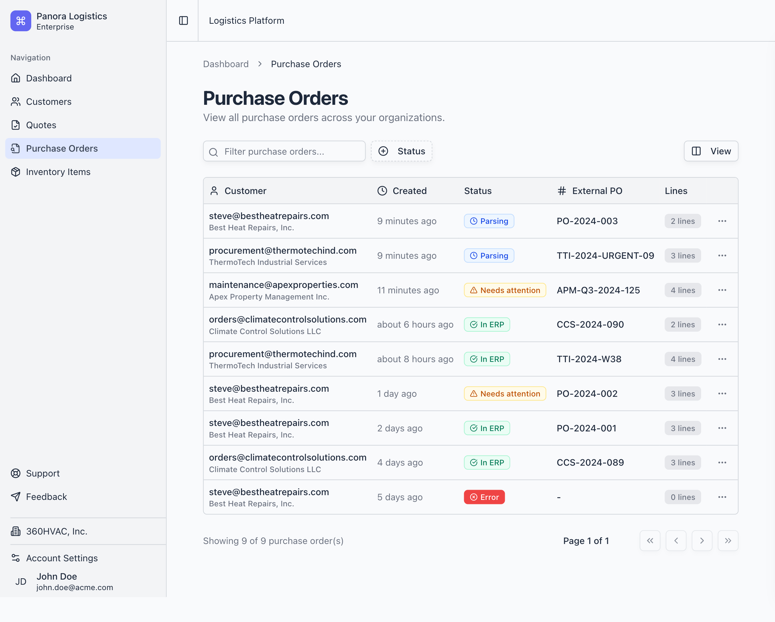Open the Status filter dropdown
This screenshot has height=622, width=775.
pyautogui.click(x=401, y=151)
